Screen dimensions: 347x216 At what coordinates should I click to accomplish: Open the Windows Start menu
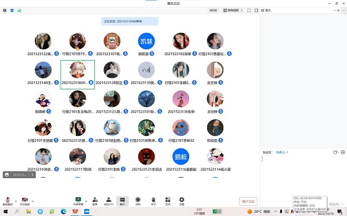click(x=5, y=212)
